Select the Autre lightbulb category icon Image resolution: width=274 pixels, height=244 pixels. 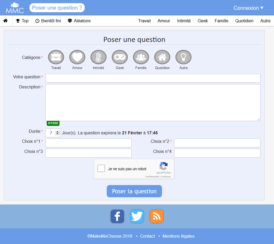183,57
